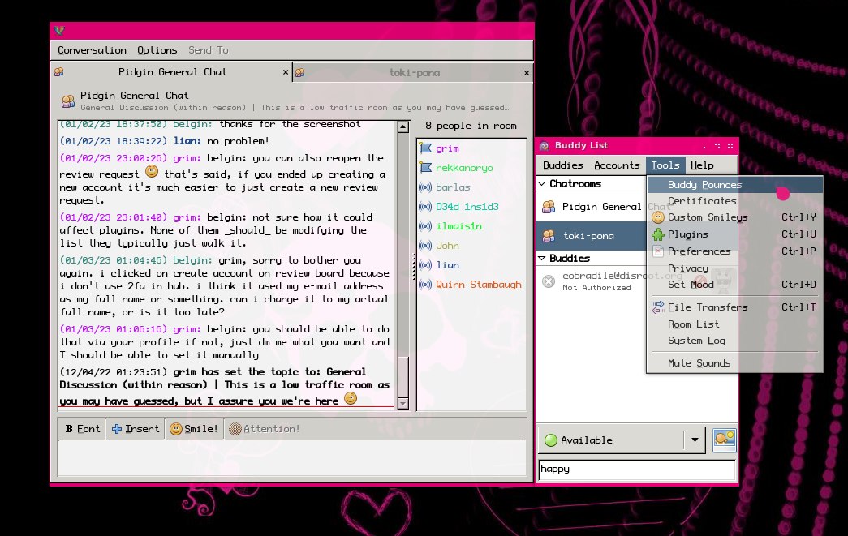Image resolution: width=848 pixels, height=536 pixels.
Task: Click the mood input field containing happy
Action: (x=636, y=469)
